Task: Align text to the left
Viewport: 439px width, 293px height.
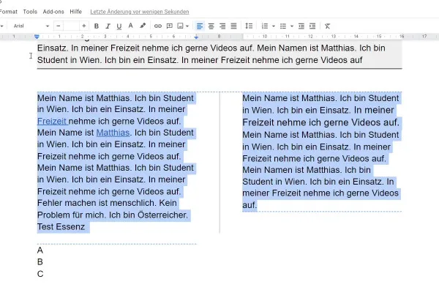Action: 199,26
